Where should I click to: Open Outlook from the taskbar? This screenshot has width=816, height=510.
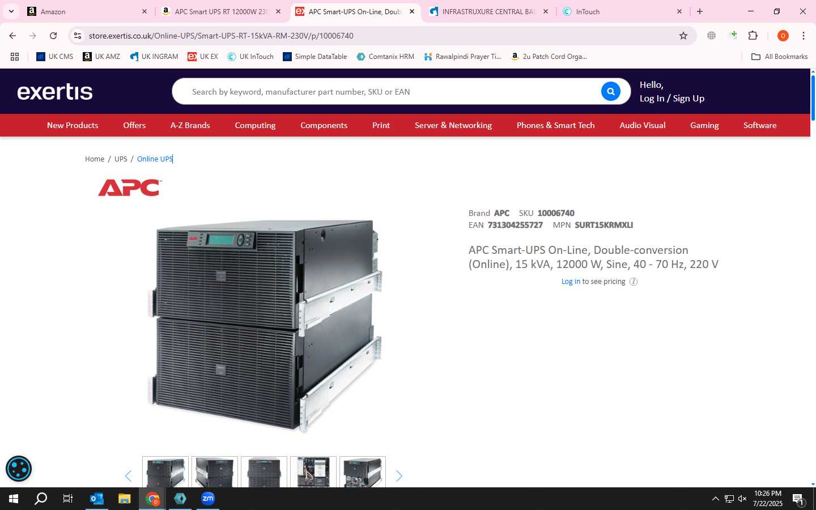[x=97, y=499]
